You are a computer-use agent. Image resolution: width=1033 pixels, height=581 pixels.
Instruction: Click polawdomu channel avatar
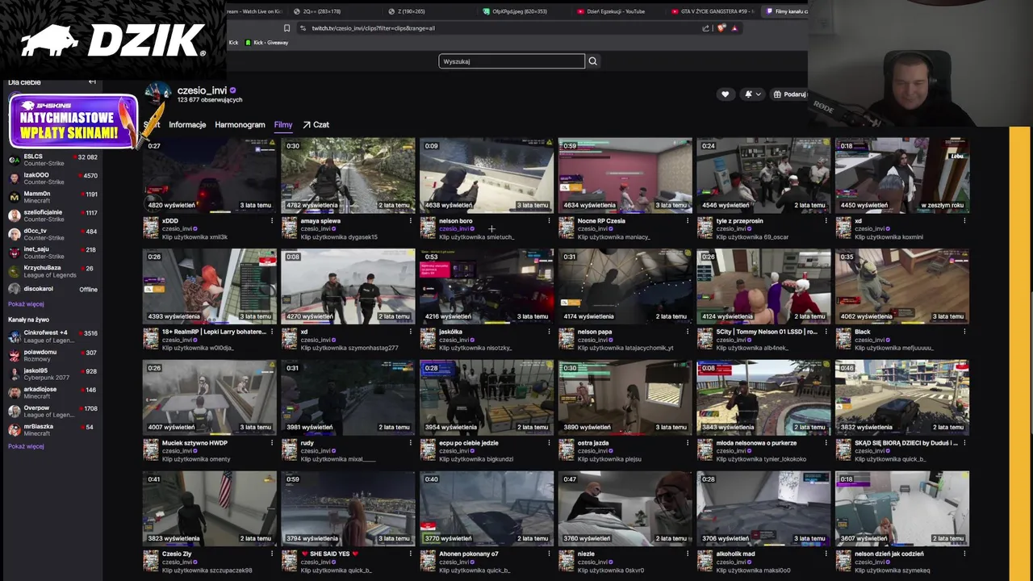pos(14,355)
